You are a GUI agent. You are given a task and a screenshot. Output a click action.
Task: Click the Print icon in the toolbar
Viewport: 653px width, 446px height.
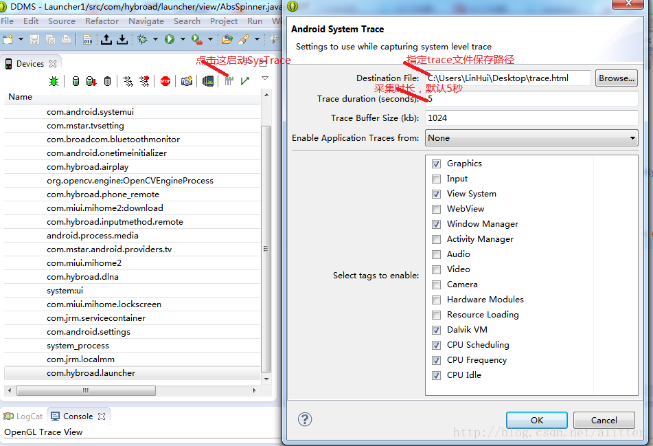point(66,40)
